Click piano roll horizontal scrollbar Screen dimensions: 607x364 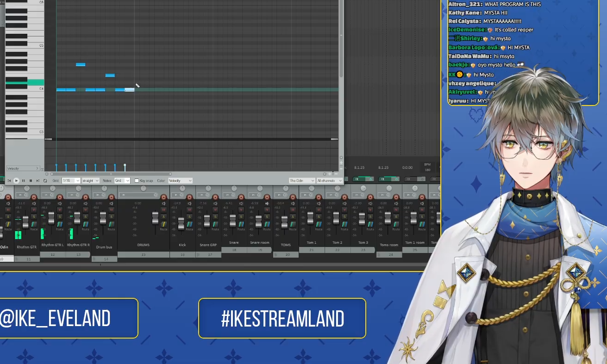(110, 174)
